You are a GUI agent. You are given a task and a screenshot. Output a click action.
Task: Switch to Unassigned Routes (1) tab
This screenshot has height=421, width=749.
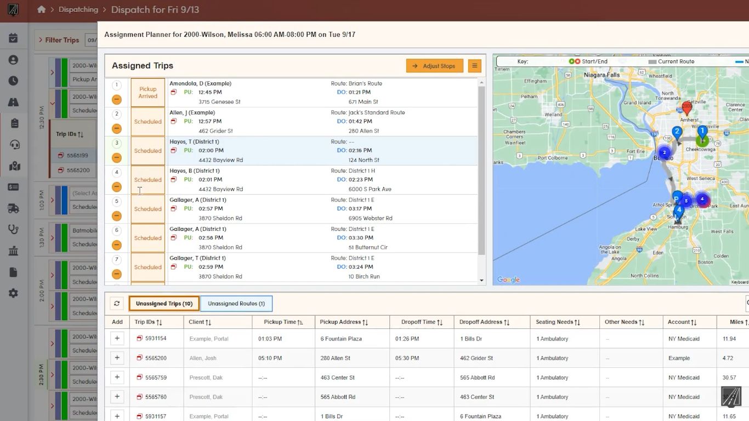pos(236,304)
